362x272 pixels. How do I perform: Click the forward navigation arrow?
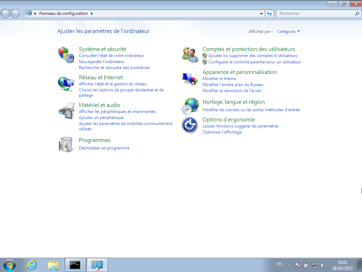point(15,14)
